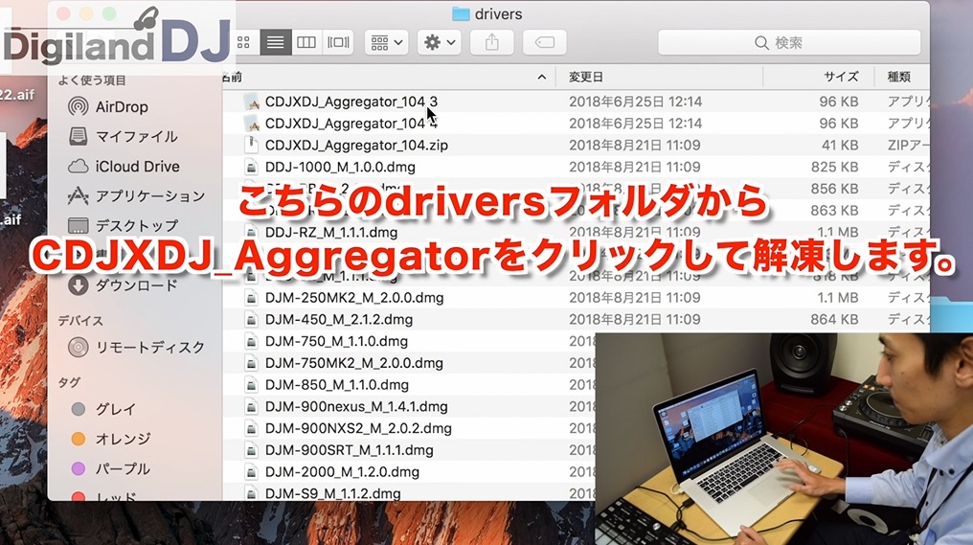The width and height of the screenshot is (973, 545).
Task: Click the DJM-450_M_2.1.2.dmg disk icon
Action: [251, 319]
